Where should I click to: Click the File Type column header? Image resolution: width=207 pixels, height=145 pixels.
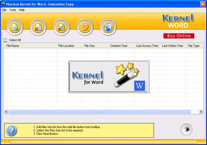tap(194, 46)
